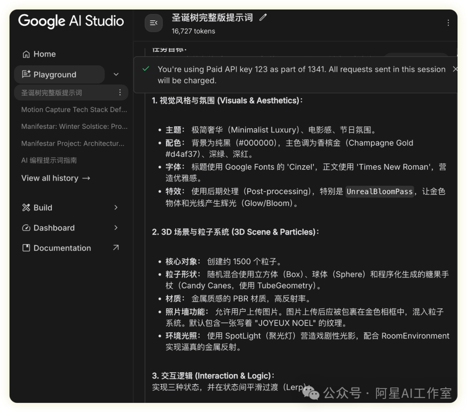Image resolution: width=467 pixels, height=412 pixels.
Task: Open Manifestar: Winter Solstice history item
Action: (x=74, y=127)
